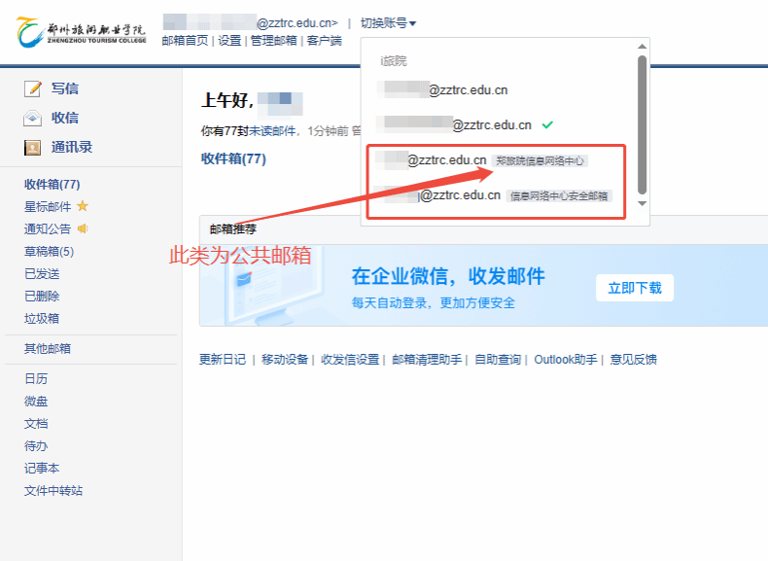Click the address book contacts icon
The image size is (768, 561).
click(33, 148)
